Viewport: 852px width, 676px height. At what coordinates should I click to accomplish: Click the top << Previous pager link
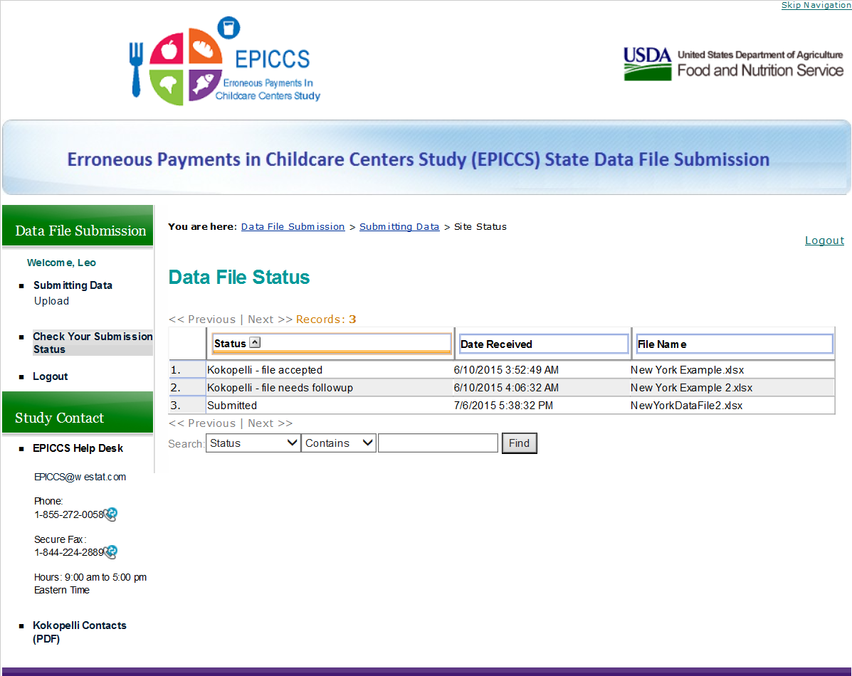202,319
